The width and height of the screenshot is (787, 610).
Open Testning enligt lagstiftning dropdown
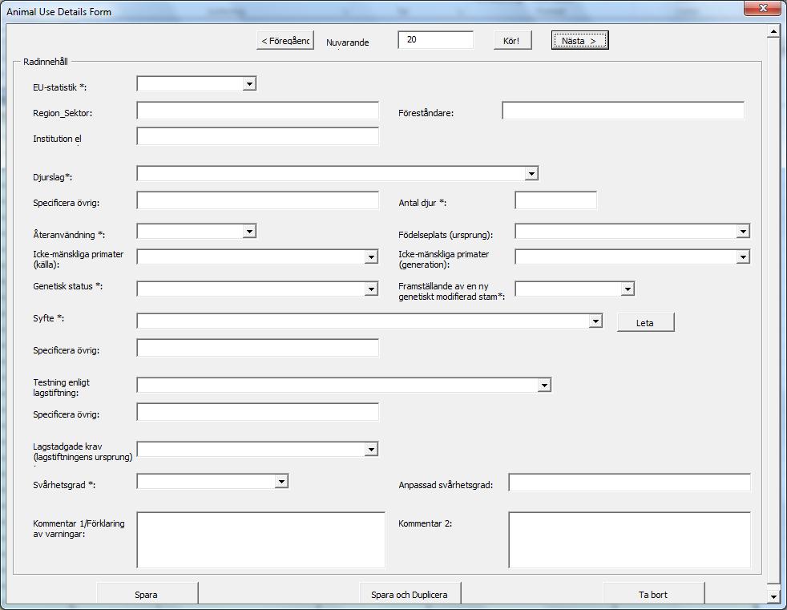pos(544,385)
